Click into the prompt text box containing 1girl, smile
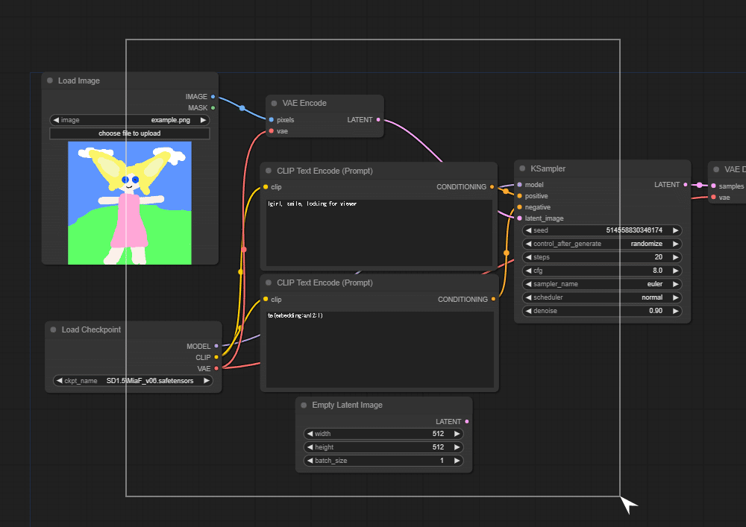 coord(379,233)
